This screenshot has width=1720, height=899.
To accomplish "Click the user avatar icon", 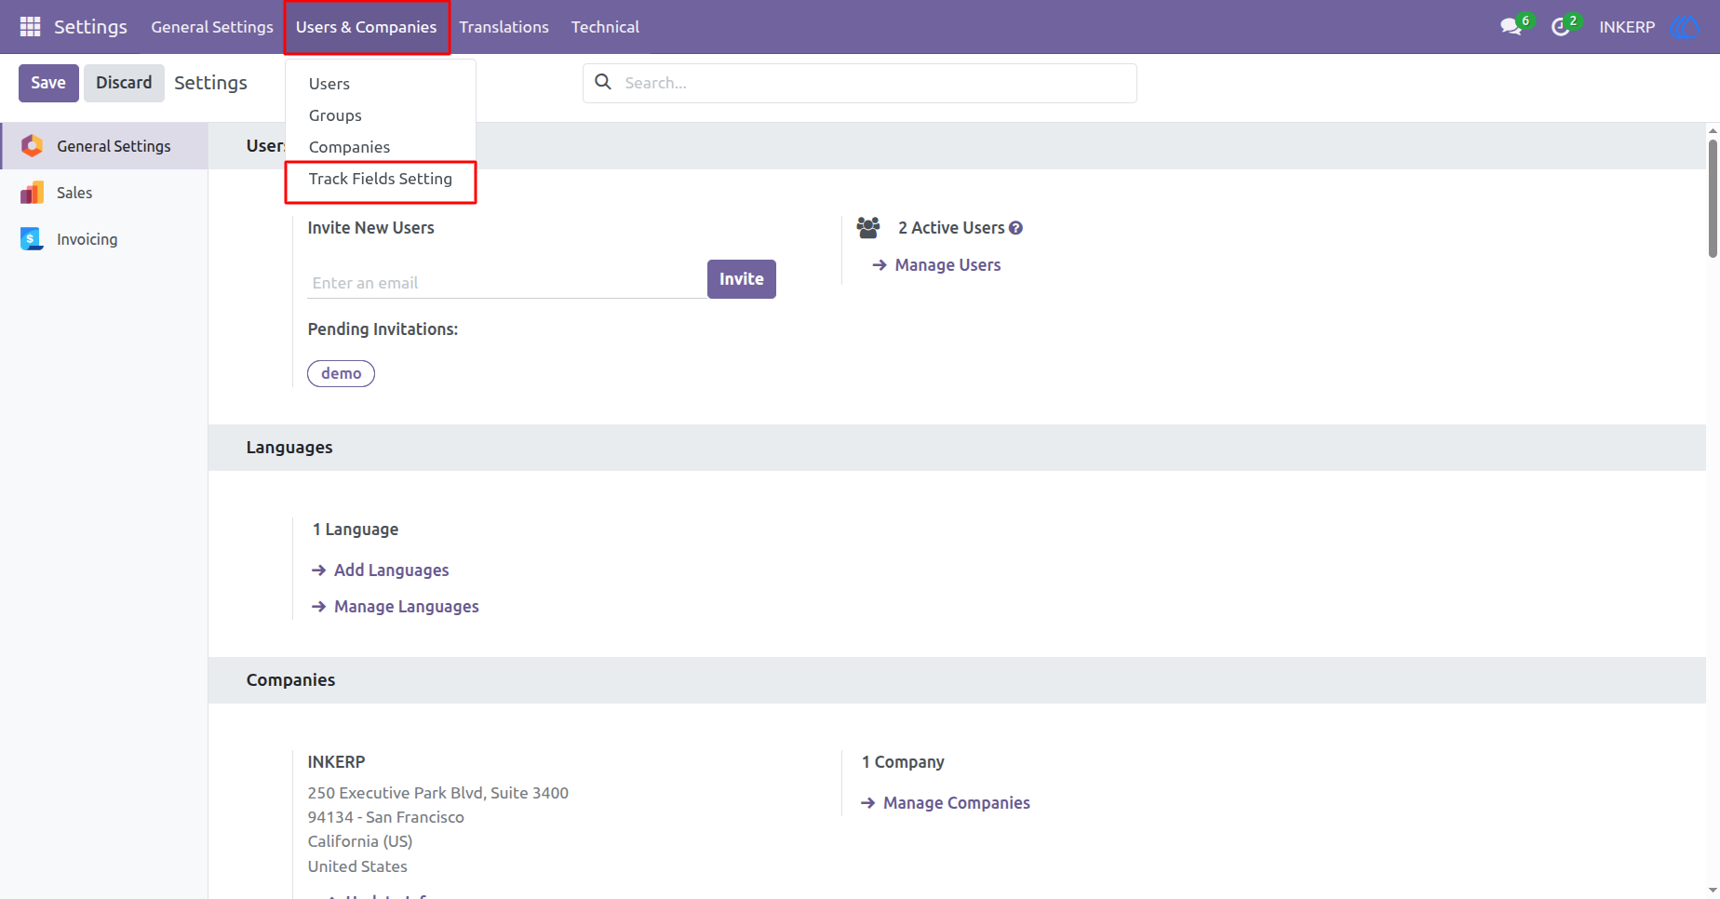I will [x=1686, y=27].
